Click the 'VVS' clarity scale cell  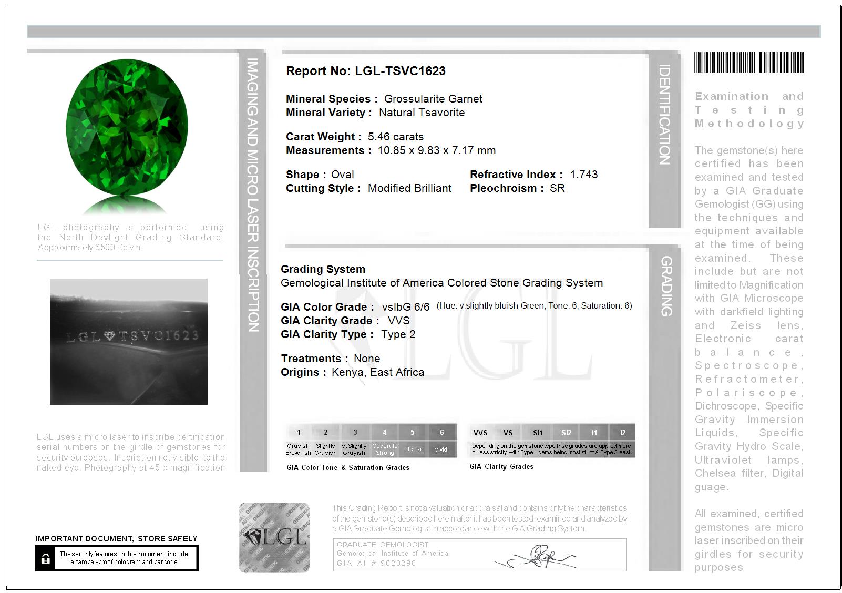point(480,433)
